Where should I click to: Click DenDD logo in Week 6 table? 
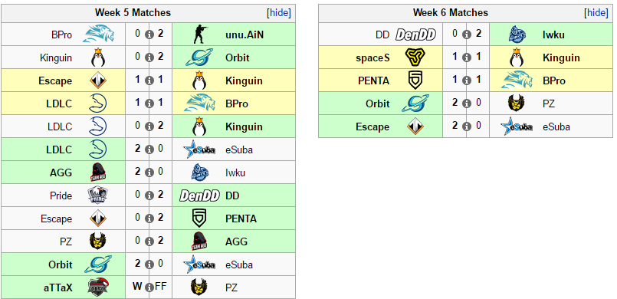[415, 34]
